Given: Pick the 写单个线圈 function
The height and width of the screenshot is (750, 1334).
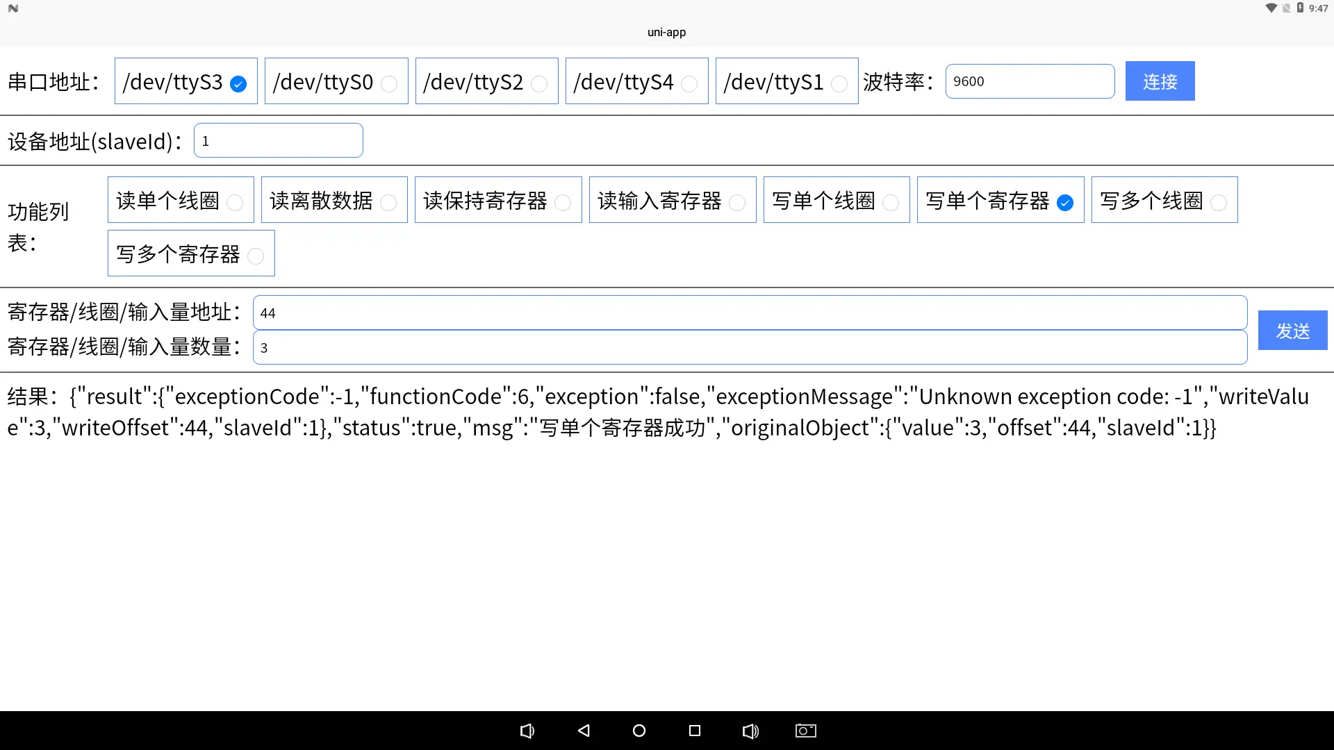Looking at the screenshot, I should pyautogui.click(x=837, y=200).
